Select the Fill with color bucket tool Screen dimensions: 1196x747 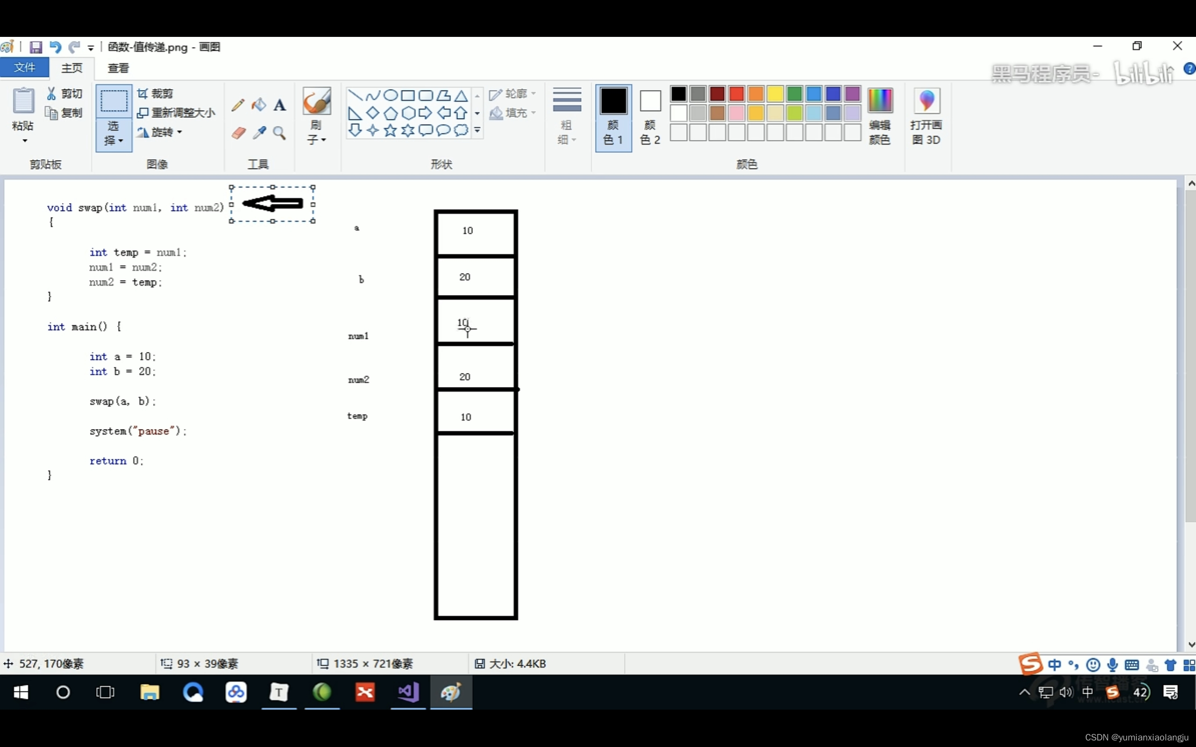click(x=258, y=105)
